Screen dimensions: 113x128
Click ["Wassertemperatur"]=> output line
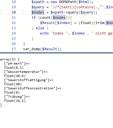[26, 72]
